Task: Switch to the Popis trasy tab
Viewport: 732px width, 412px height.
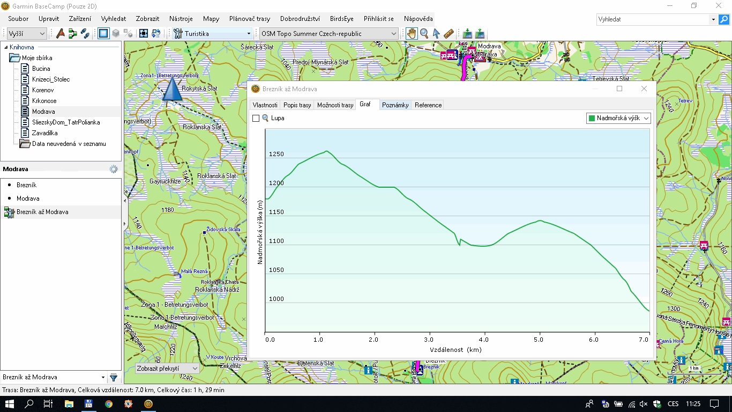Action: click(297, 105)
